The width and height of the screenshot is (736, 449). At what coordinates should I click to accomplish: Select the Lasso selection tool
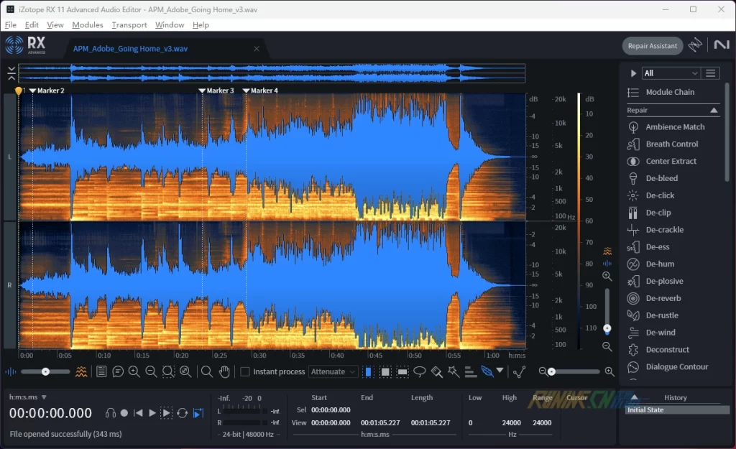point(420,371)
